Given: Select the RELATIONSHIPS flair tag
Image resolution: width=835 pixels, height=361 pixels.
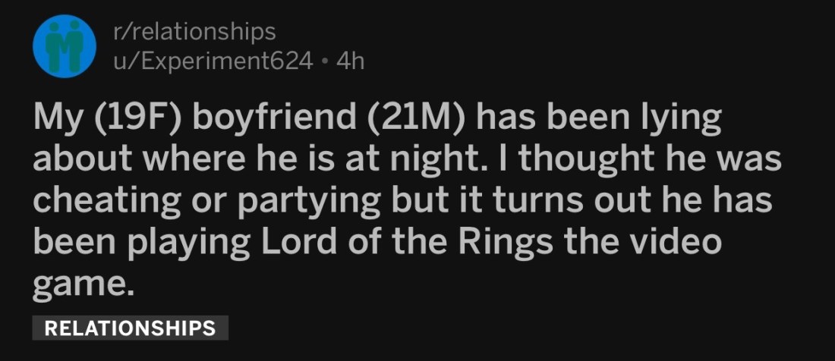Looking at the screenshot, I should pos(130,328).
